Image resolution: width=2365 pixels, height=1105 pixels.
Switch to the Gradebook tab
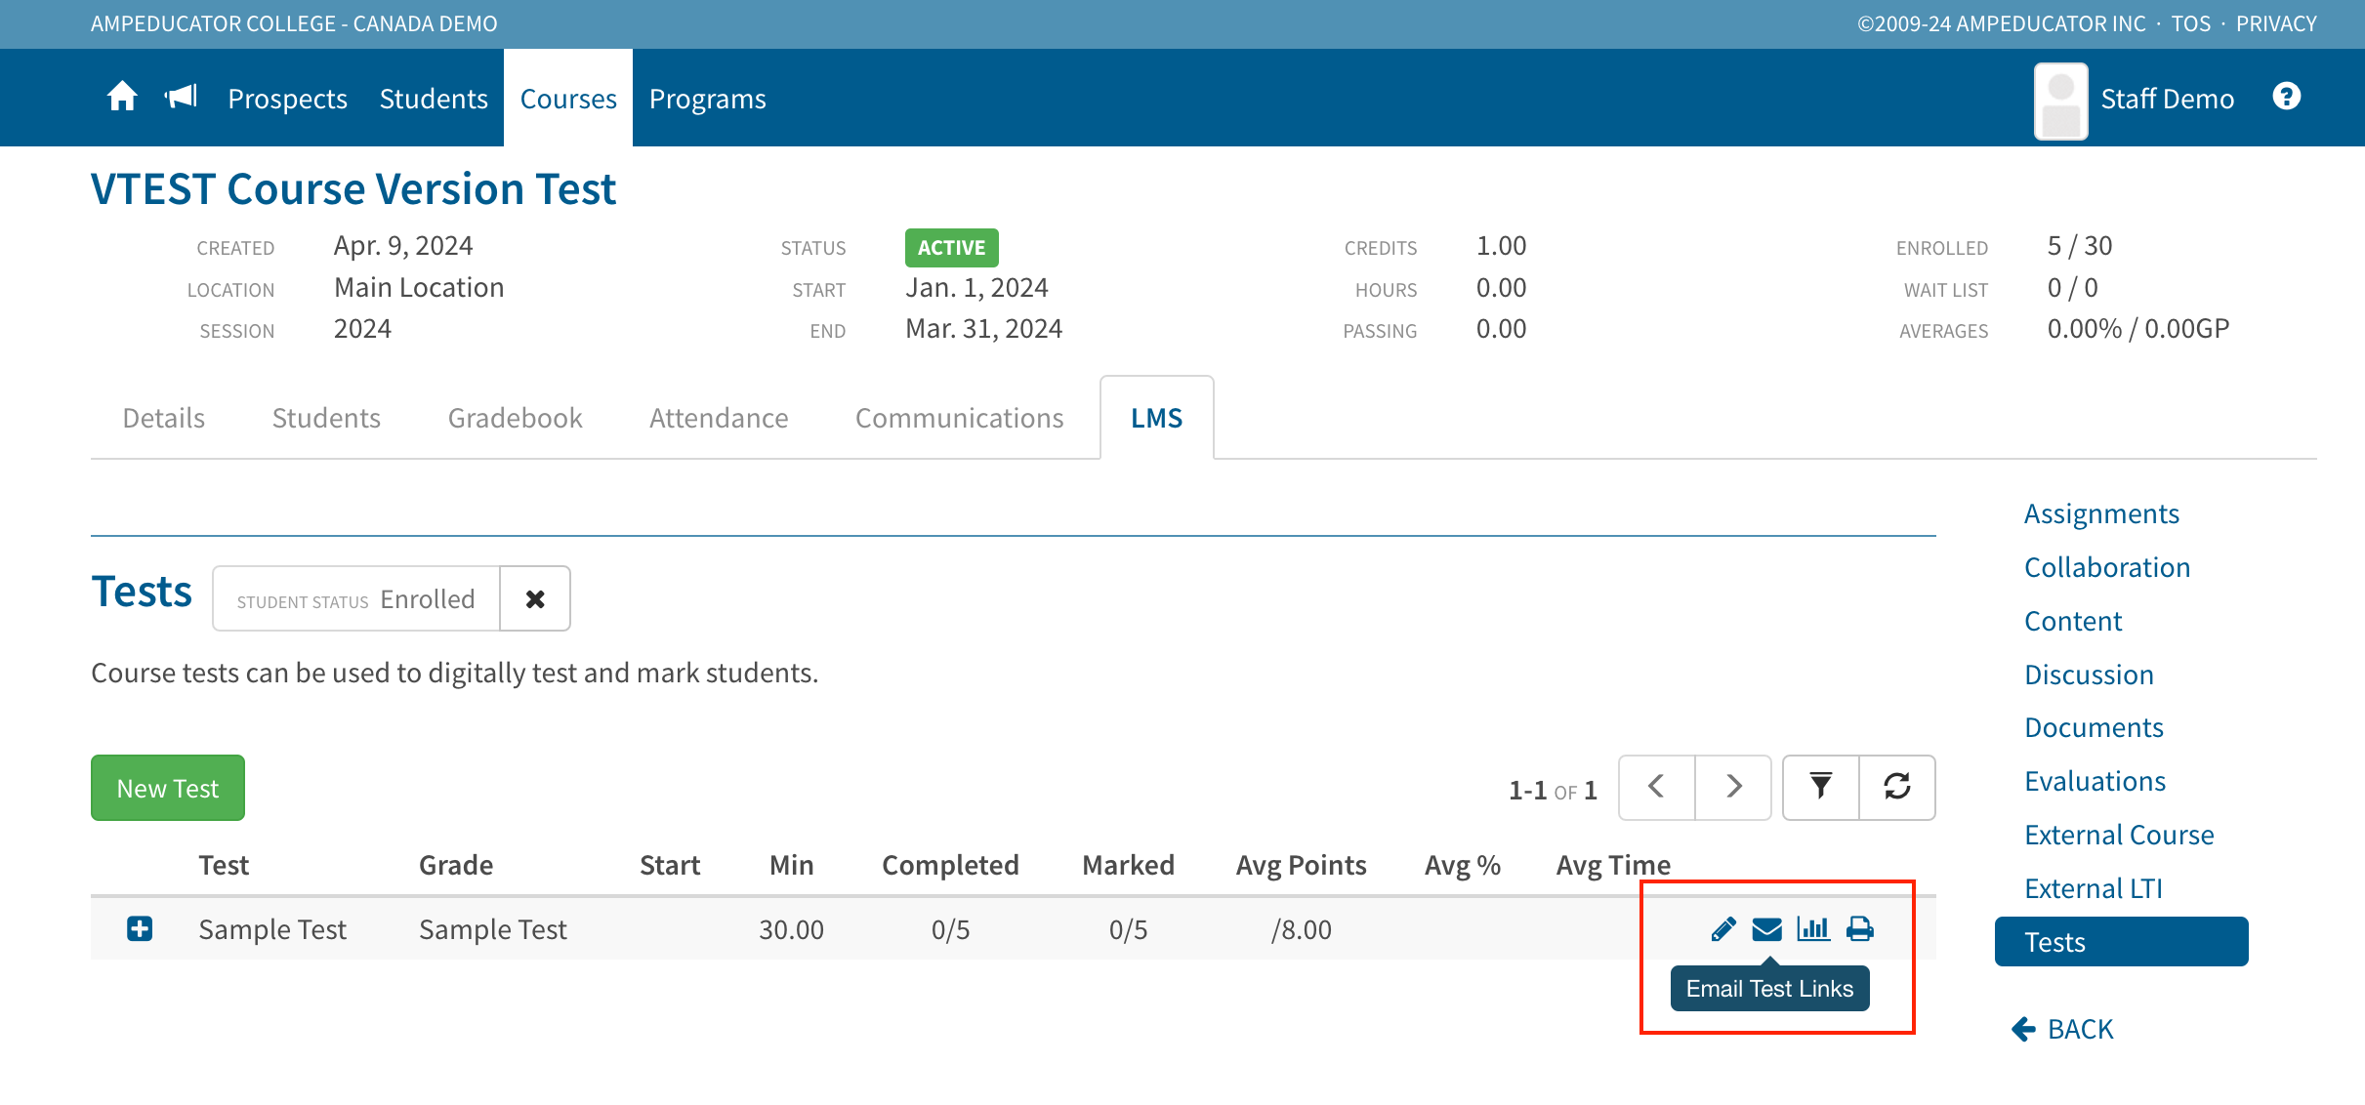[x=515, y=418]
